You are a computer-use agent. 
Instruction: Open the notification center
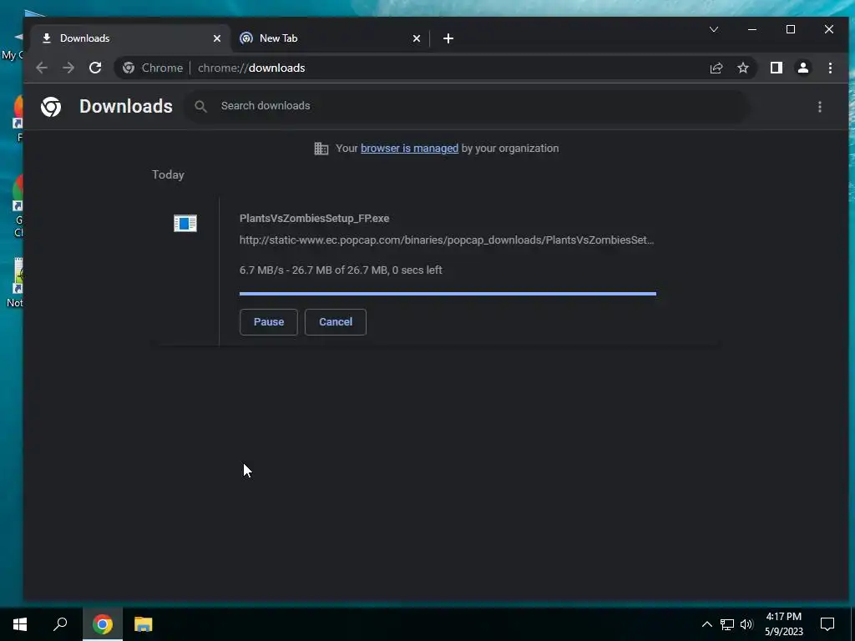(x=827, y=624)
